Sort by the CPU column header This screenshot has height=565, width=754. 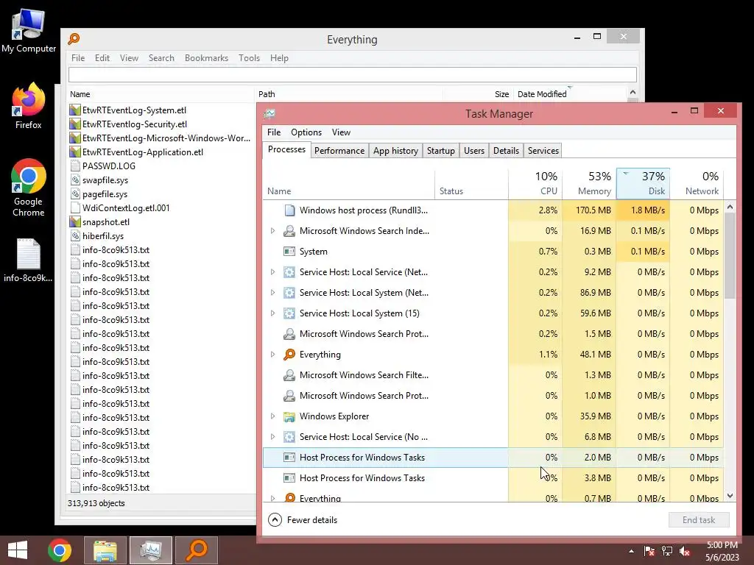pos(536,183)
